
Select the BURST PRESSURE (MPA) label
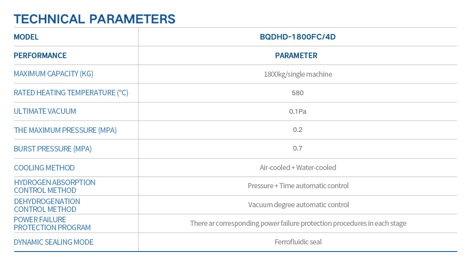coord(53,149)
